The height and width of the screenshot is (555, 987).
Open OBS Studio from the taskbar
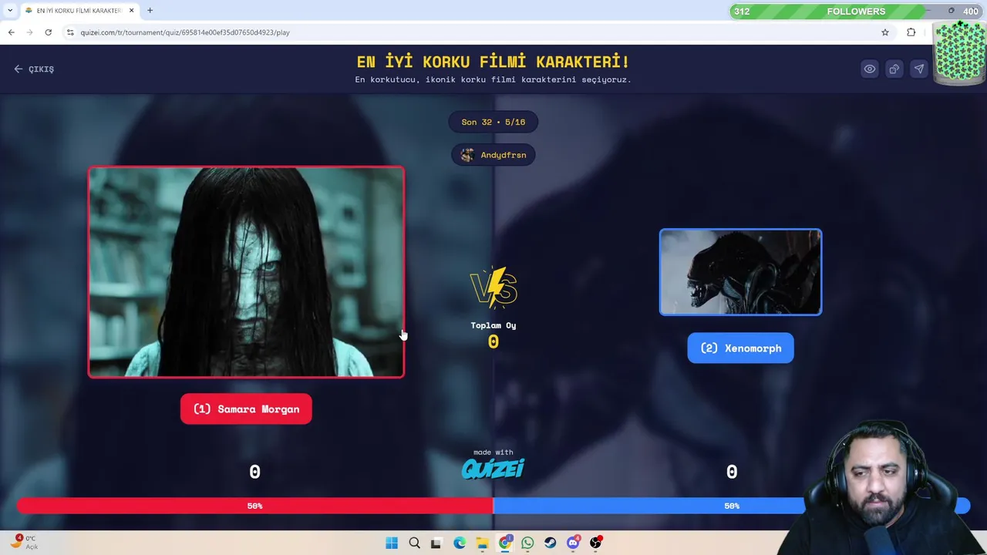click(x=595, y=543)
